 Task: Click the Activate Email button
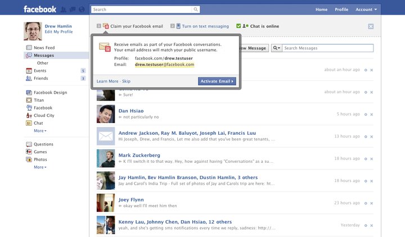pyautogui.click(x=217, y=81)
